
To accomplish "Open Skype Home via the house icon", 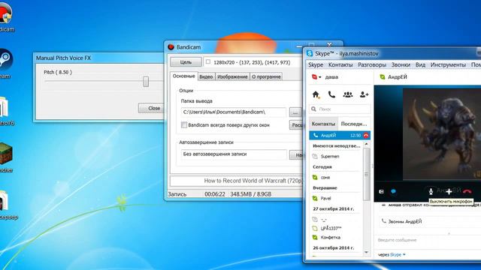I will (x=316, y=94).
